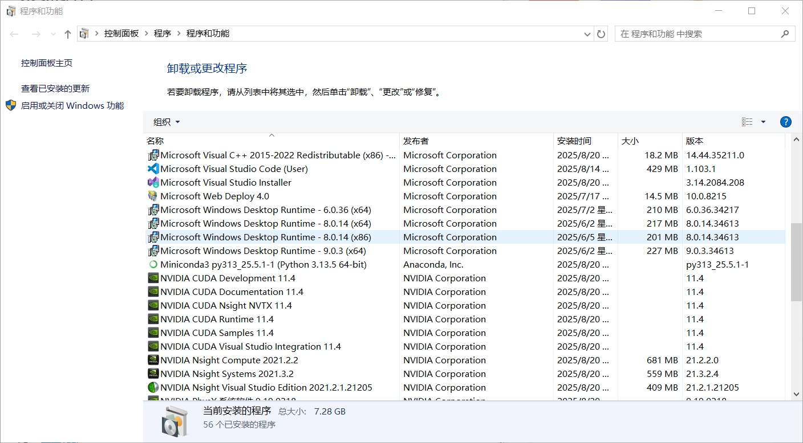
Task: Refresh the programs list
Action: pos(601,34)
